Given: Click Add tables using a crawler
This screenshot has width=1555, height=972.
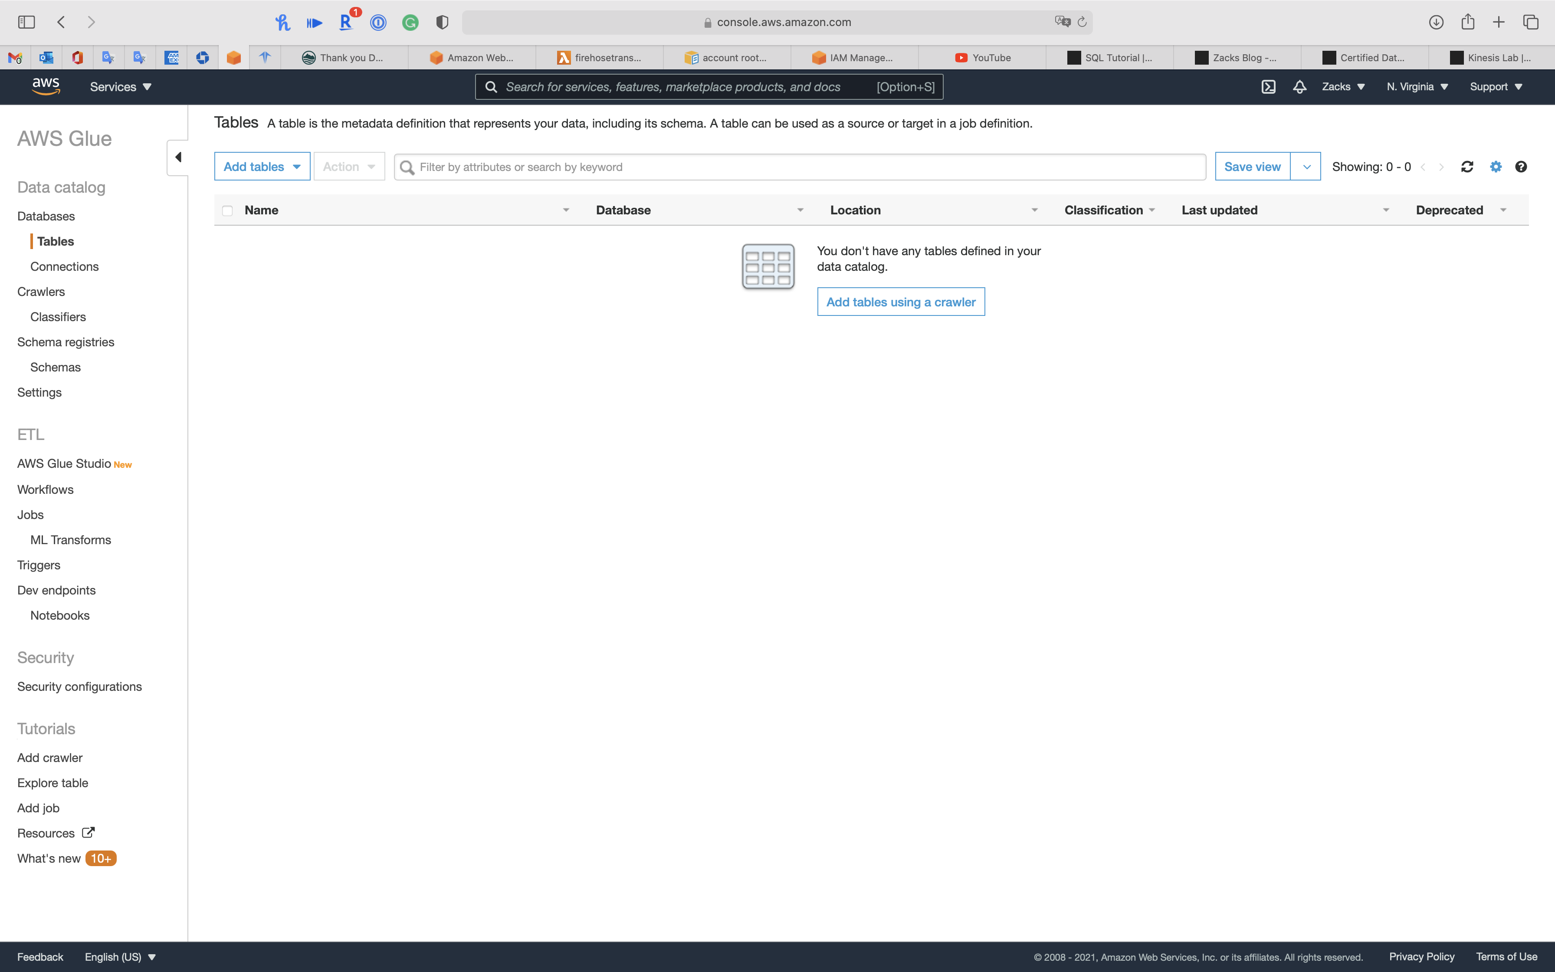Looking at the screenshot, I should (x=900, y=302).
